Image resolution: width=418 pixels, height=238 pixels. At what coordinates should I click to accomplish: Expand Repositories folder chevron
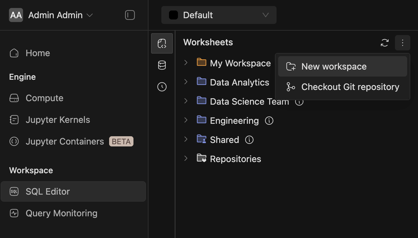[186, 158]
